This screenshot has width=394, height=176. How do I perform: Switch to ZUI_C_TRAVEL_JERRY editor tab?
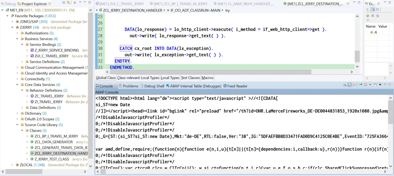[119, 4]
